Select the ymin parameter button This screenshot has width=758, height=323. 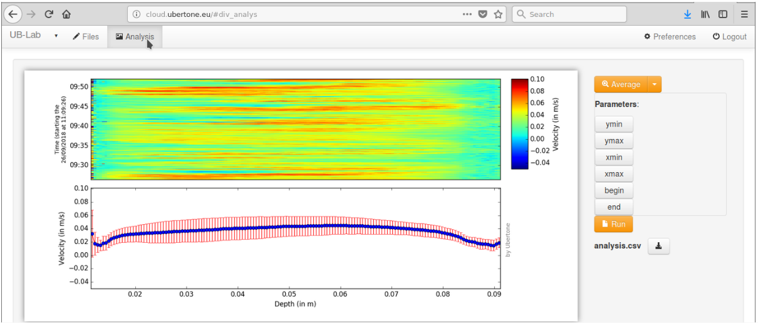point(613,124)
